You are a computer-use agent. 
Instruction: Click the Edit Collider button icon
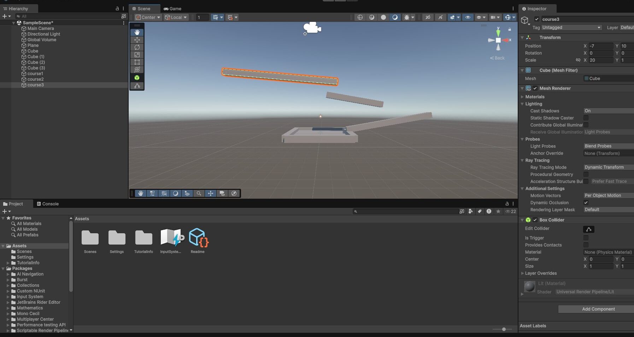coord(588,229)
